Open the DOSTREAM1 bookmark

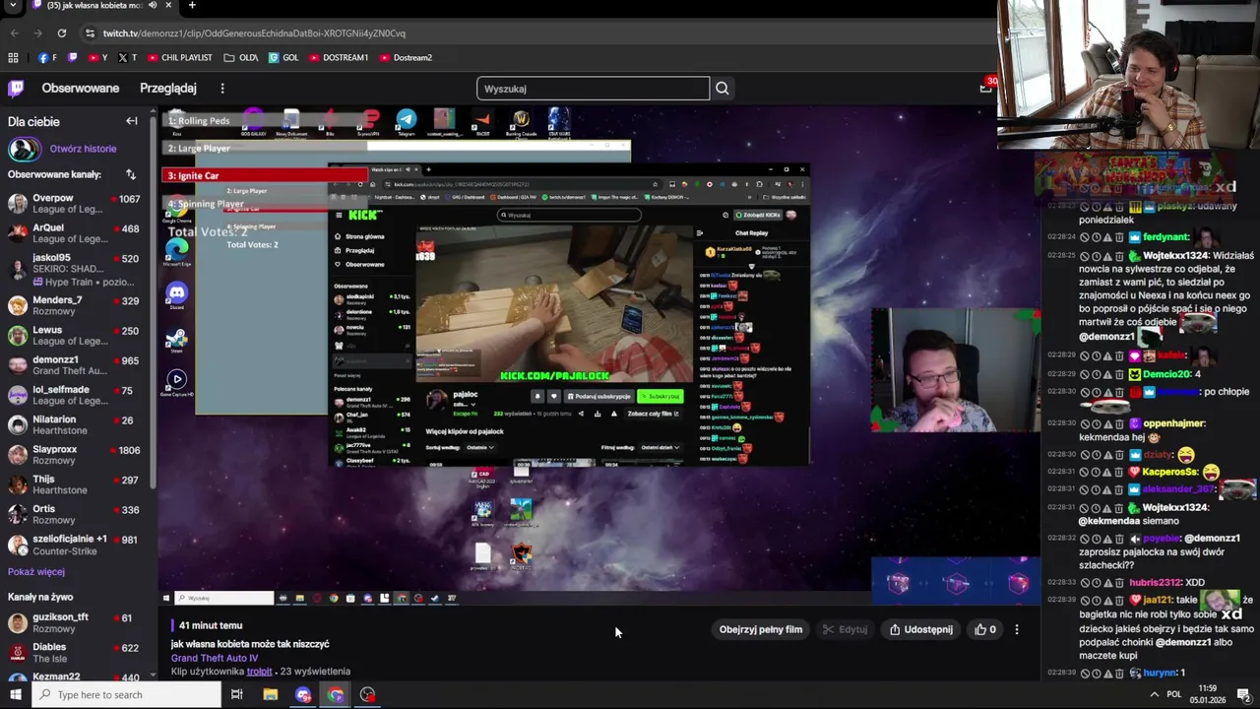tap(339, 57)
